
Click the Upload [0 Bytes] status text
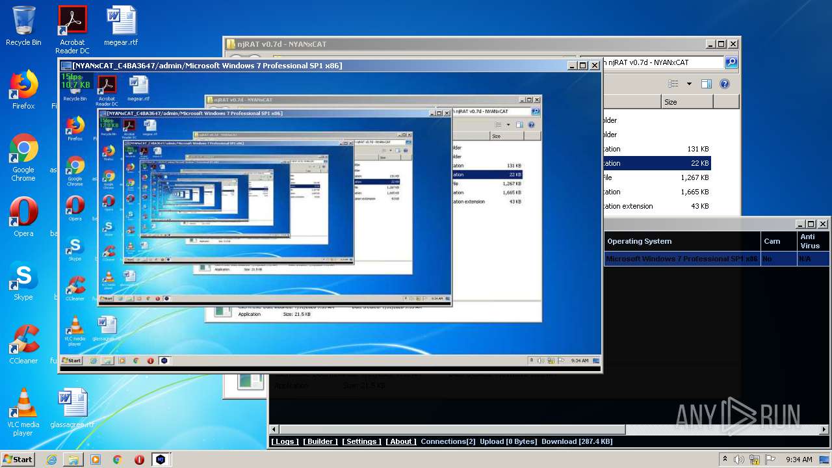coord(508,441)
